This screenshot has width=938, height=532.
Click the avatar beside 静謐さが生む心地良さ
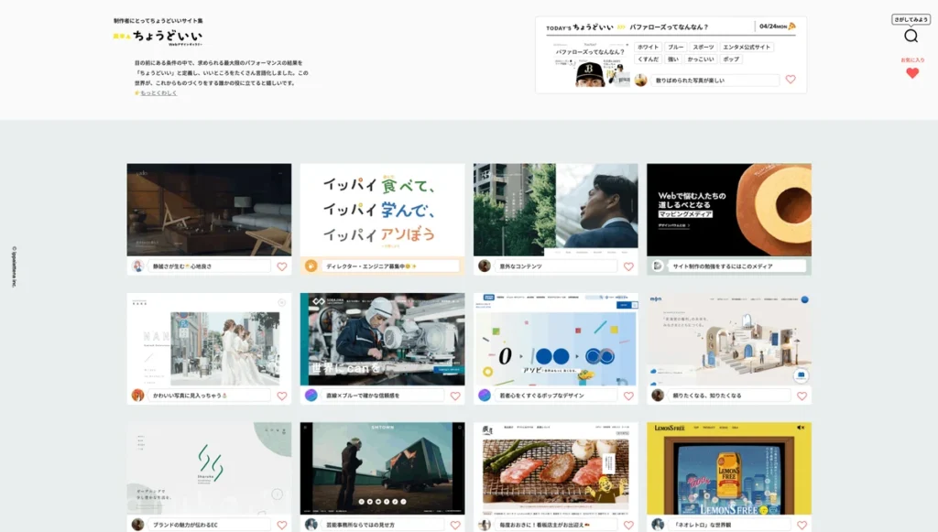[x=137, y=266]
